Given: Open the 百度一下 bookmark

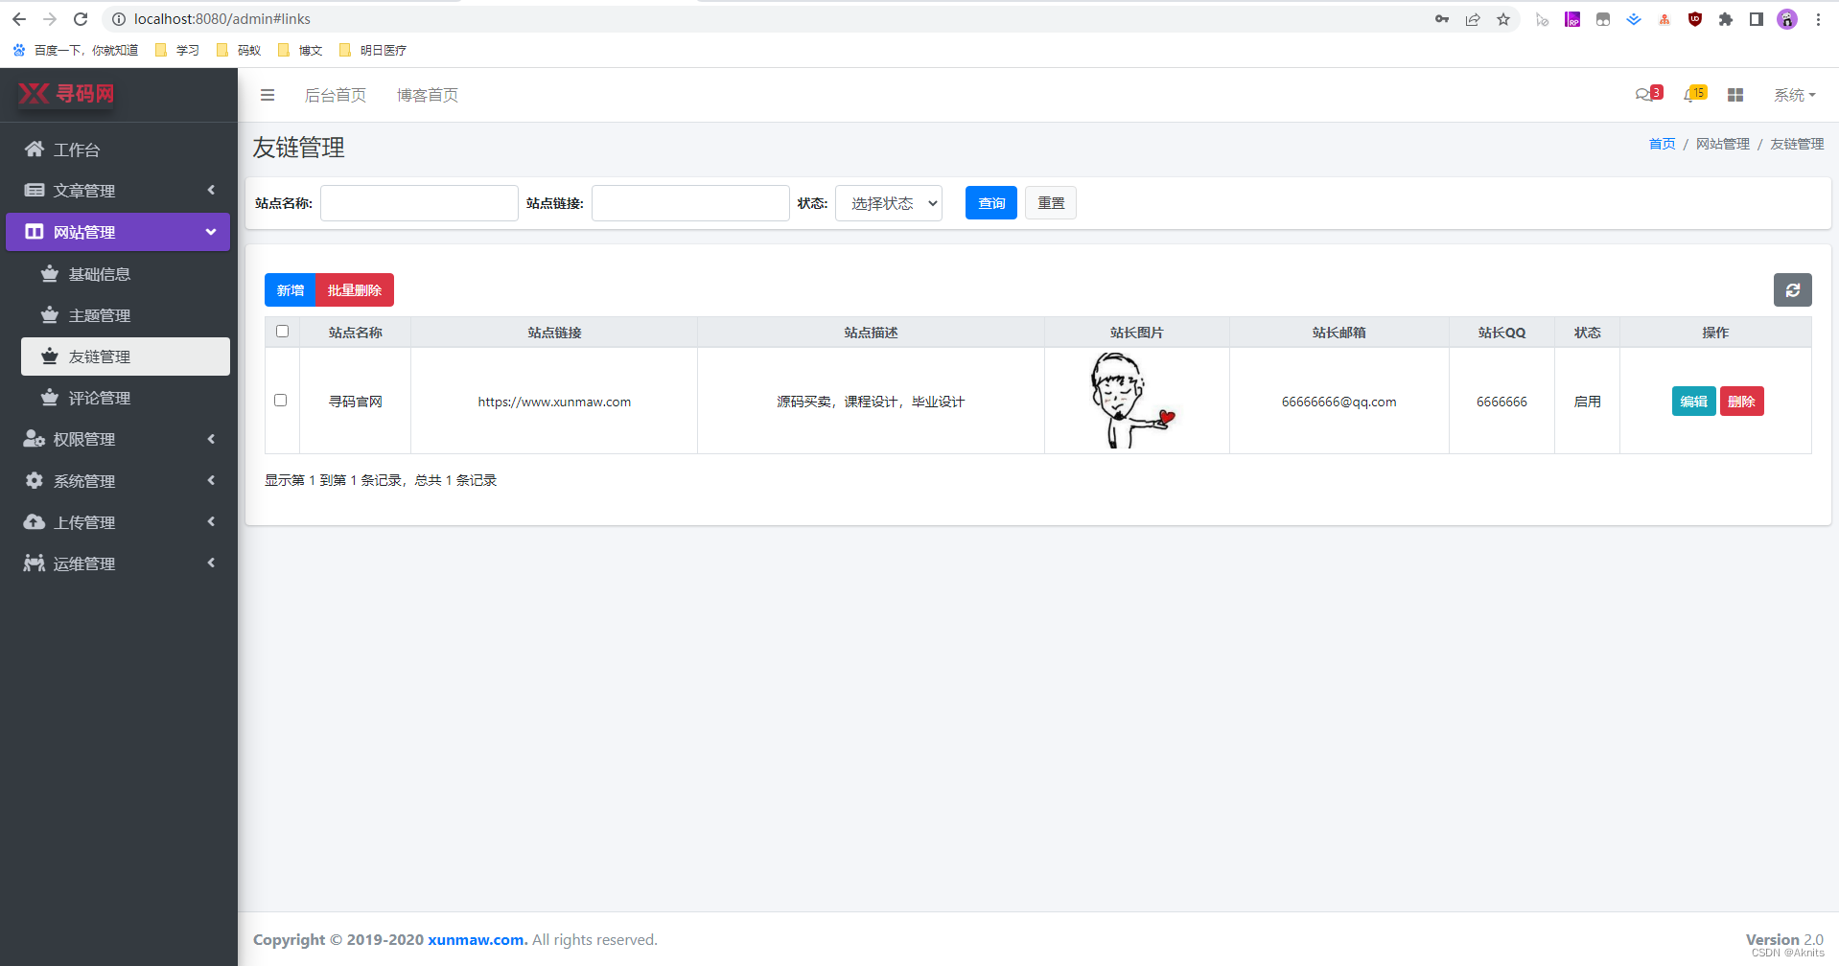Looking at the screenshot, I should pos(75,50).
